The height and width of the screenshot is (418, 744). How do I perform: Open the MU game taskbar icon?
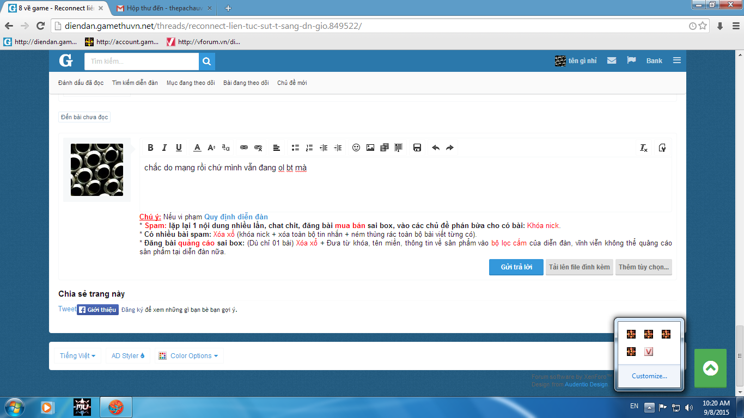(x=82, y=407)
